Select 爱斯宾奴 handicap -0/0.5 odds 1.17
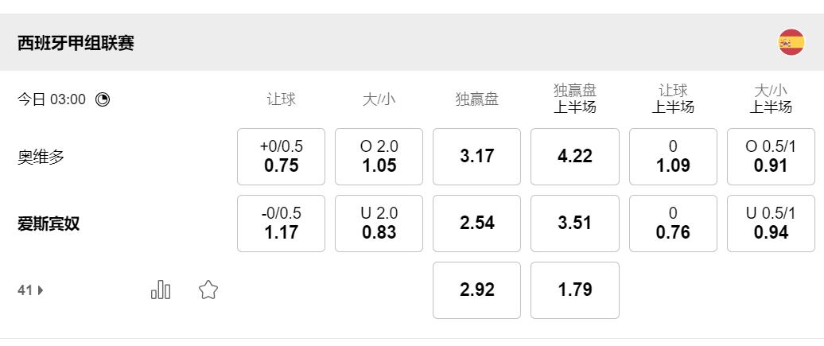 point(281,224)
